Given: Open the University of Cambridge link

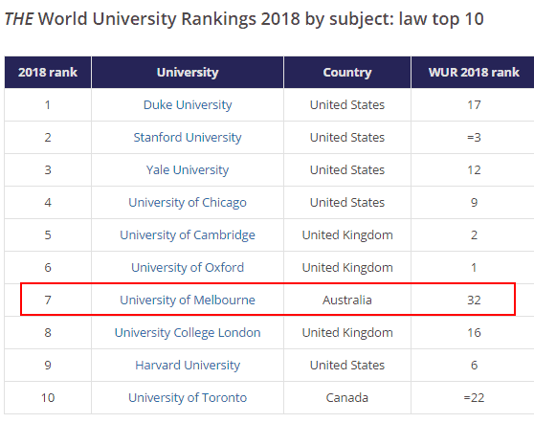Looking at the screenshot, I should point(188,235).
